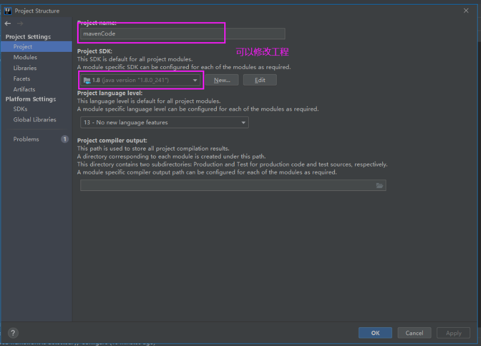Browse for compiler output folder icon
This screenshot has width=481, height=346.
(379, 185)
